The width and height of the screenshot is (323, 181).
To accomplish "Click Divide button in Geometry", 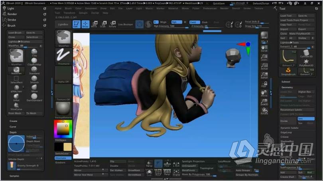I will coord(288,121).
